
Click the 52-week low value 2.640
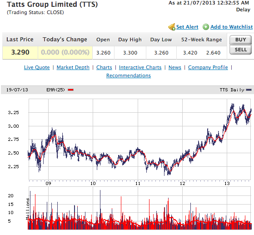(213, 53)
